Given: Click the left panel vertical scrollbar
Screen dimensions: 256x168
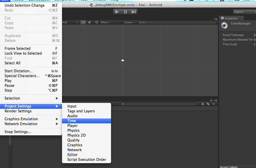Looking at the screenshot, I should coord(11,140).
